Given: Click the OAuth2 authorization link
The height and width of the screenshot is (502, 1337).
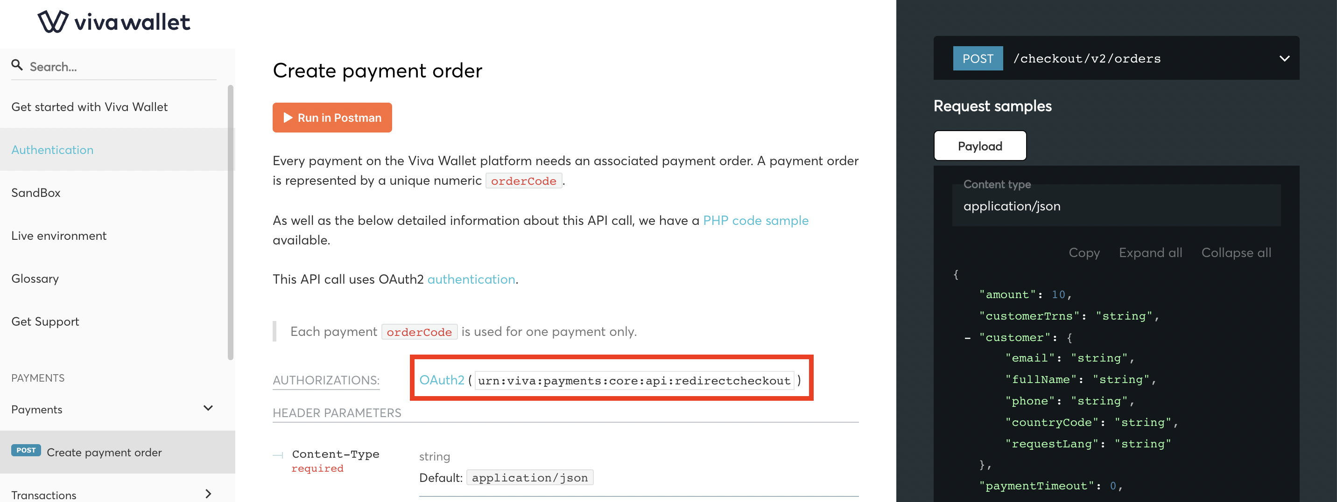Looking at the screenshot, I should [442, 380].
